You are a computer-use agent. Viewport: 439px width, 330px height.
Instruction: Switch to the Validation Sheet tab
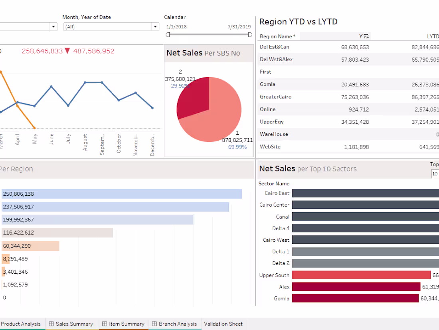pos(223,324)
